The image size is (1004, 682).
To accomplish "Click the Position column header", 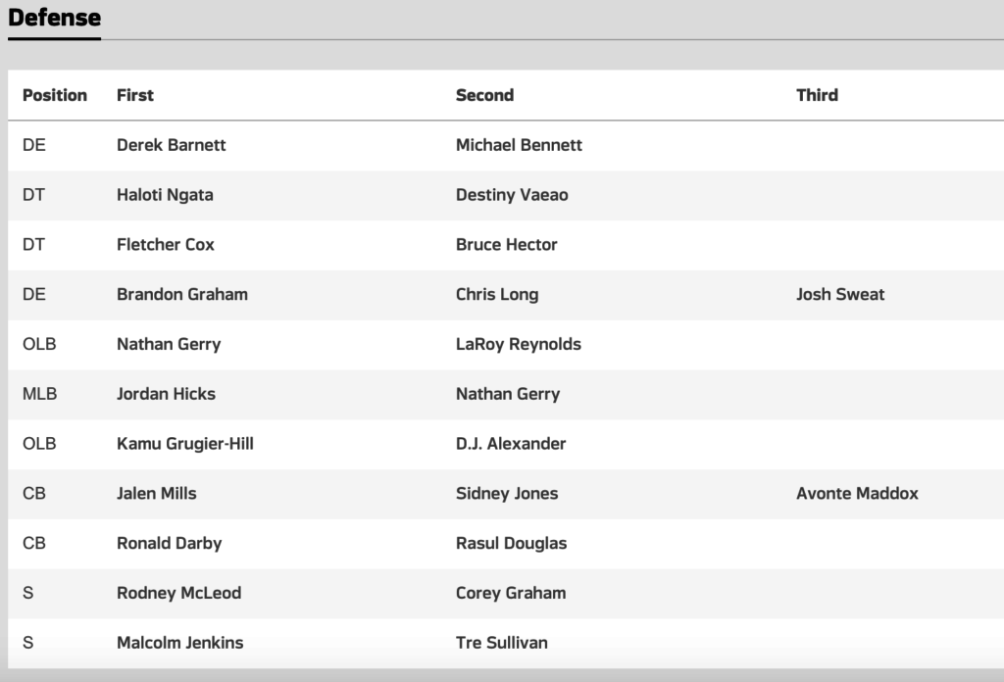I will (55, 95).
